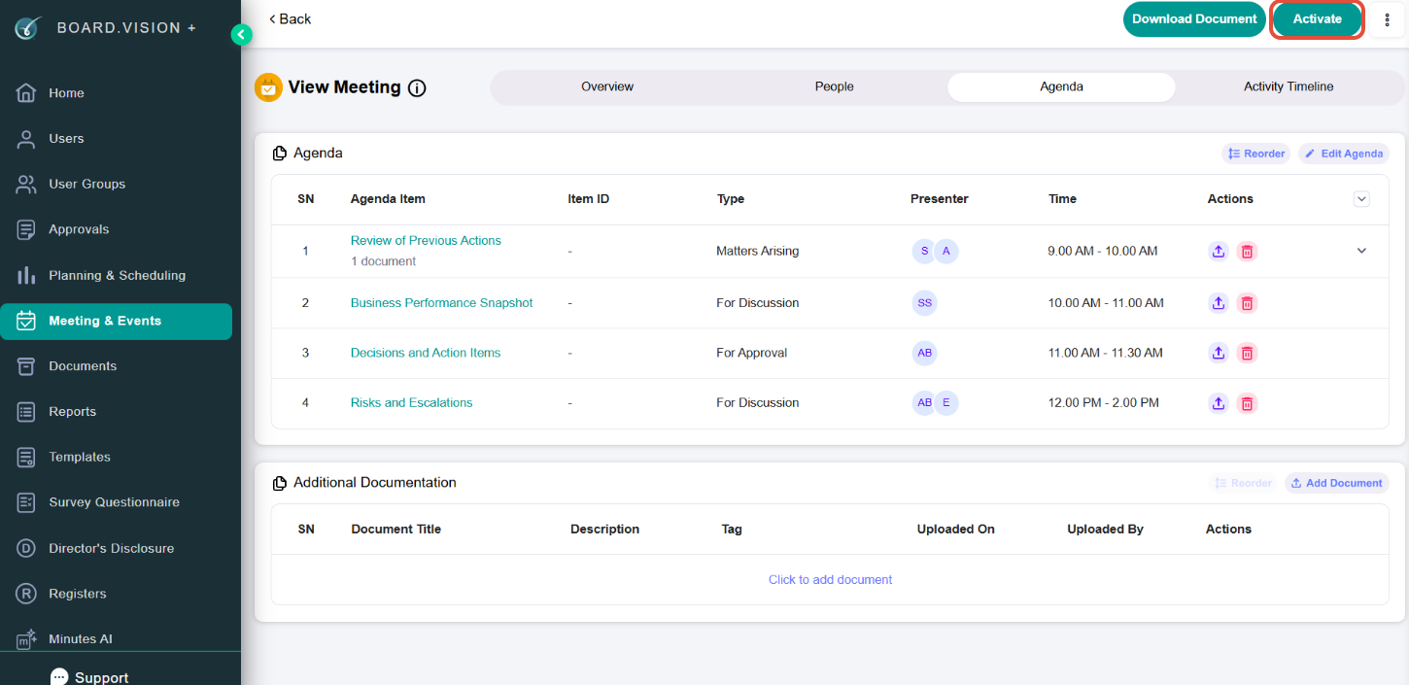Go back using the Back link
This screenshot has width=1409, height=685.
[290, 19]
